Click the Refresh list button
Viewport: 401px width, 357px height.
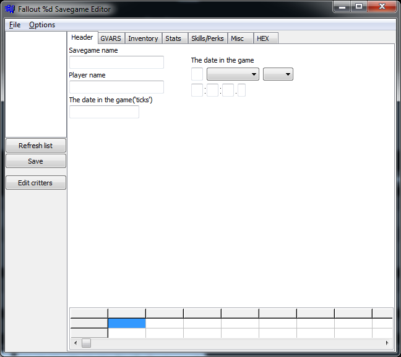(36, 146)
